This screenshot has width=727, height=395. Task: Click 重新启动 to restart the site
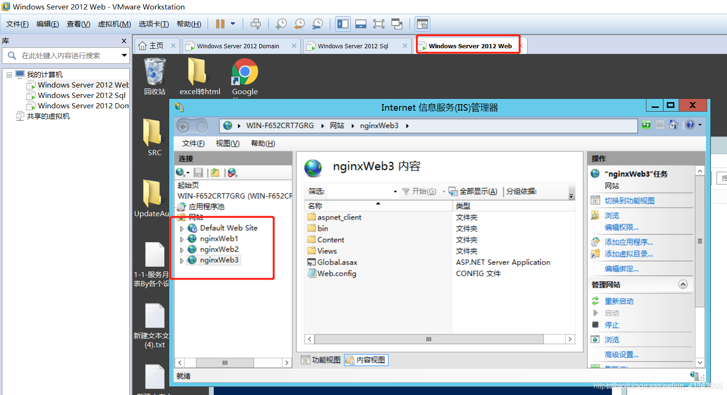619,301
